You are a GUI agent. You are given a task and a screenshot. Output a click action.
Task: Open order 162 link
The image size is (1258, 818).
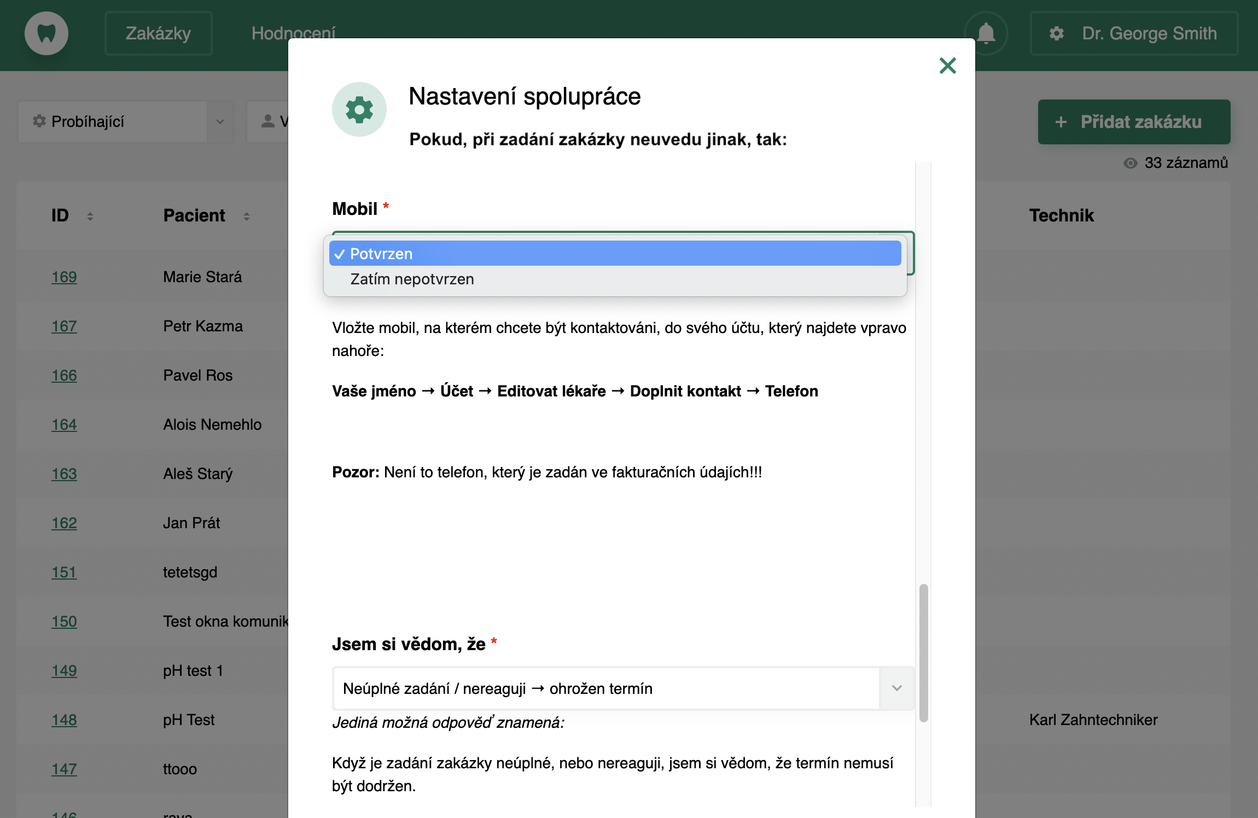point(64,523)
